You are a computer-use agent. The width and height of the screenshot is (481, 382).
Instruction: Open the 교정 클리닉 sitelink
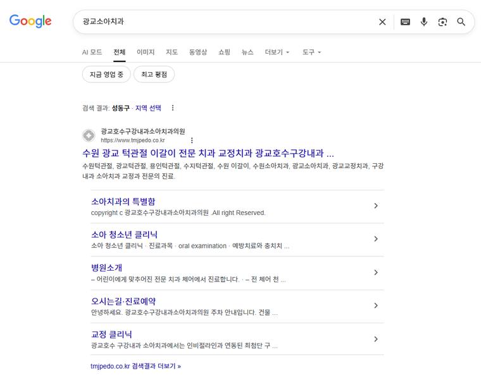click(111, 334)
